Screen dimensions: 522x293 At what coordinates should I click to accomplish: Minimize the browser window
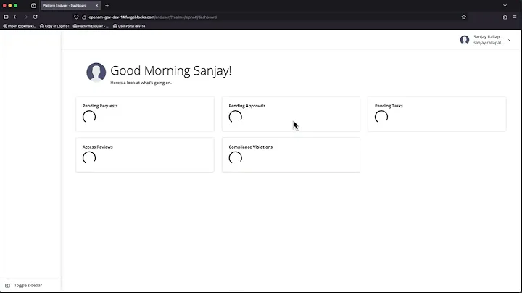(9, 5)
